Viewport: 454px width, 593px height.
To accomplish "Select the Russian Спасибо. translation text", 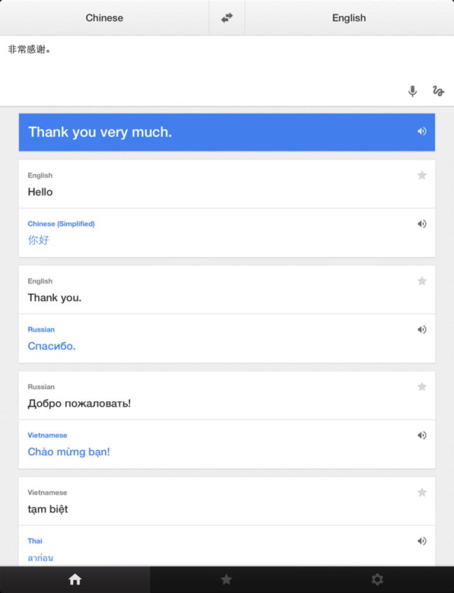I will (52, 346).
